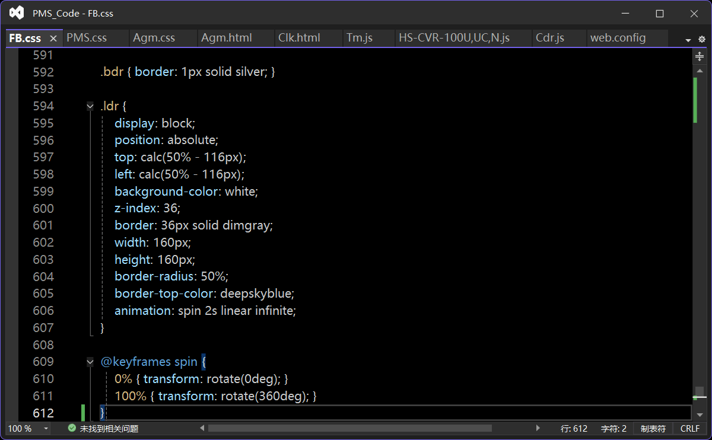Click the 行: 612 line indicator
712x440 pixels.
pyautogui.click(x=573, y=428)
